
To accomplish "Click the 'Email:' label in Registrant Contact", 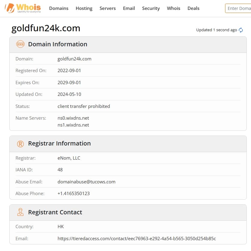I will [x=22, y=238].
